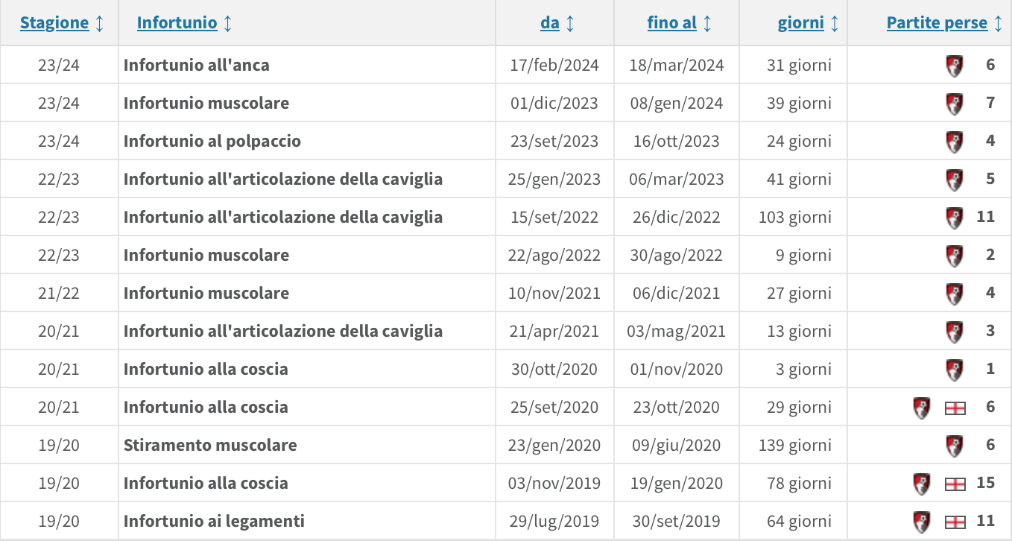The image size is (1012, 541).
Task: Click the sort arrow next to Infortunio
Action: click(228, 23)
